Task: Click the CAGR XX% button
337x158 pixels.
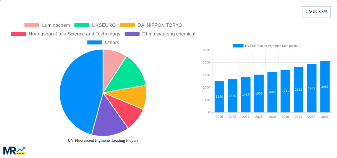Action: (316, 12)
